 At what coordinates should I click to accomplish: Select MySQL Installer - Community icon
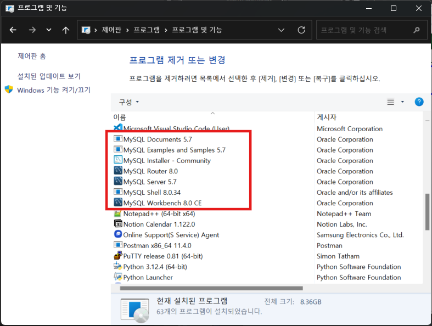118,160
